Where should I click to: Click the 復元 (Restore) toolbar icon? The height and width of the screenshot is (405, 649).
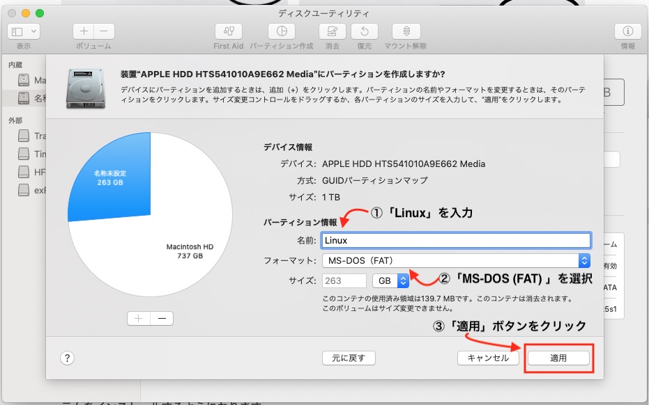[365, 31]
